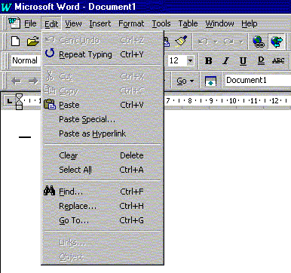This screenshot has width=291, height=273.
Task: Click the grayed Can't Undo entry
Action: point(103,40)
